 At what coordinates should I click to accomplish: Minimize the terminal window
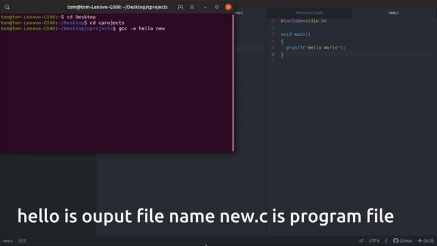click(205, 8)
